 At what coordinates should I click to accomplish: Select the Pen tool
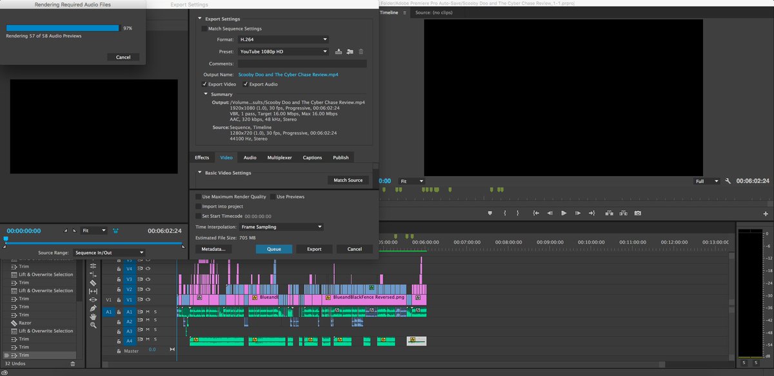coord(93,308)
